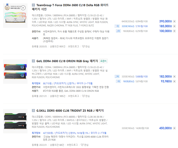Open the 100,000원 price link

click(166, 31)
